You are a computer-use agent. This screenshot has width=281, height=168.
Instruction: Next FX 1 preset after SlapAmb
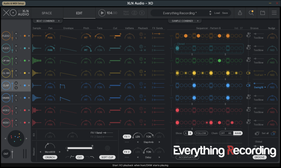159,142
